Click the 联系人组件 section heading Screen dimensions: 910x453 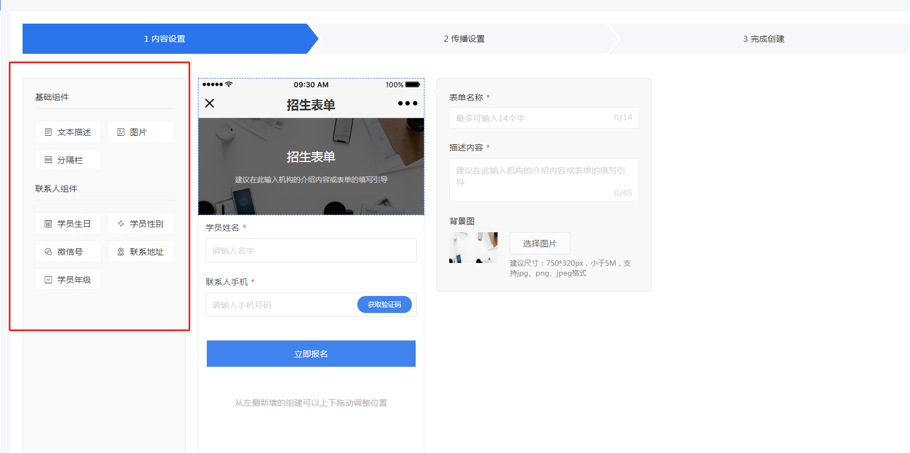(x=56, y=188)
